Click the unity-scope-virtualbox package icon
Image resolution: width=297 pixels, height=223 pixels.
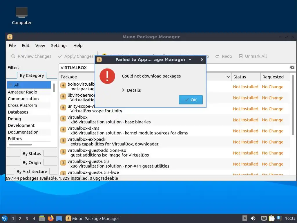pos(63,107)
